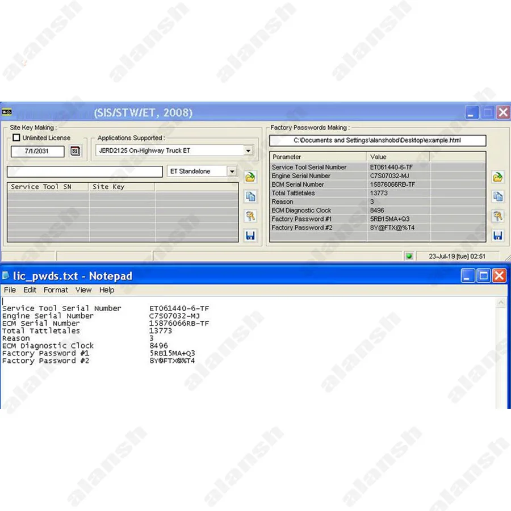Click the Parameter column header
Viewport: 511px width, 511px height.
318,157
